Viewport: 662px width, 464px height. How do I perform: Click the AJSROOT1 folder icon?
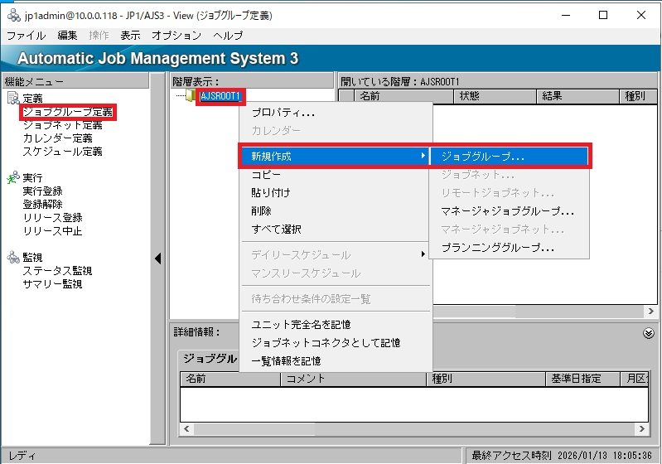[x=191, y=96]
